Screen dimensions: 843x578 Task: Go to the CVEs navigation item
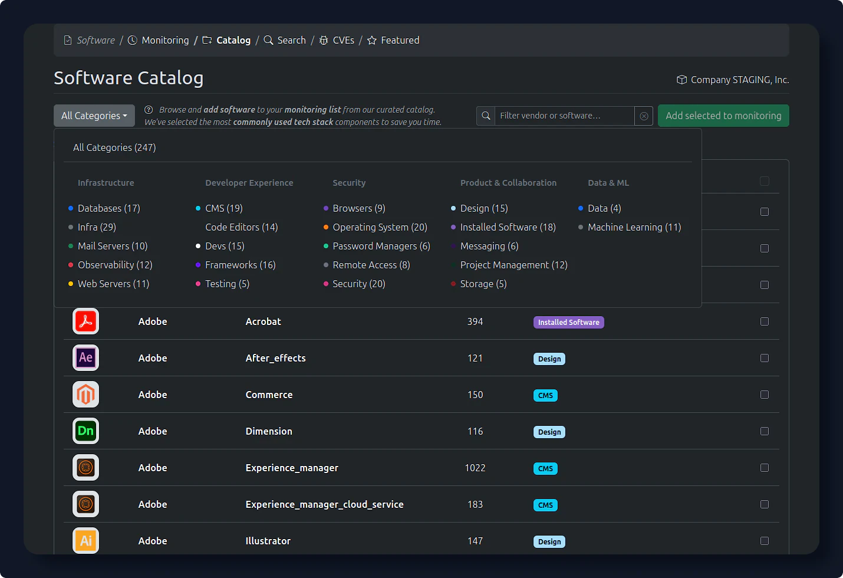pyautogui.click(x=343, y=40)
